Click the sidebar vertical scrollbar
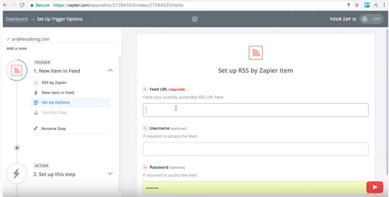Screen dimensions: 389x197 pos(120,124)
